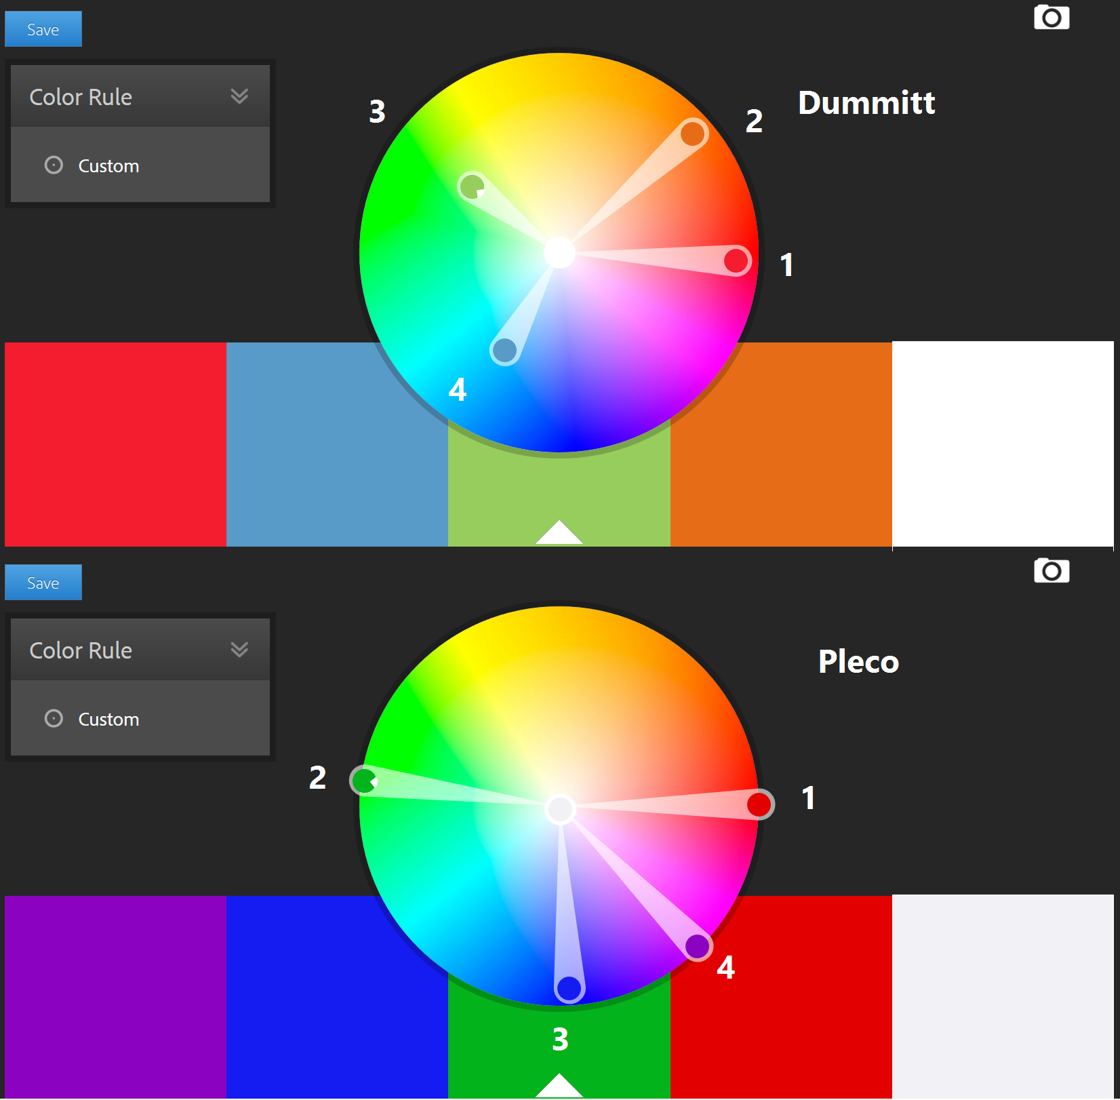1120x1100 pixels.
Task: Click the camera icon above the Dummitt wheel
Action: pos(1051,18)
